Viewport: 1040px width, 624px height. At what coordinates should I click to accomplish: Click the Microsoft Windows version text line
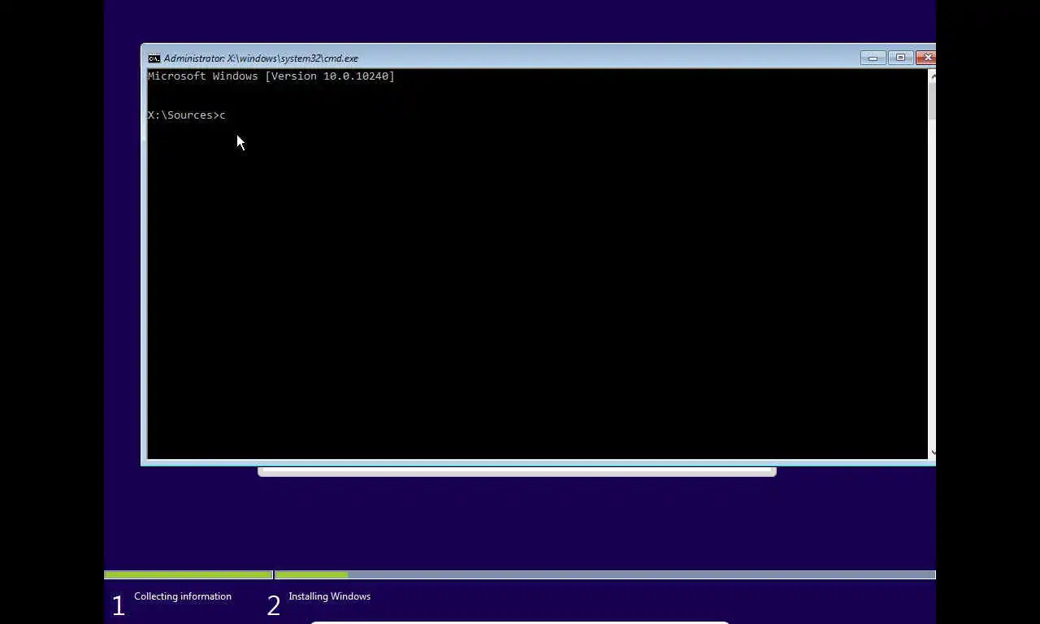[271, 76]
